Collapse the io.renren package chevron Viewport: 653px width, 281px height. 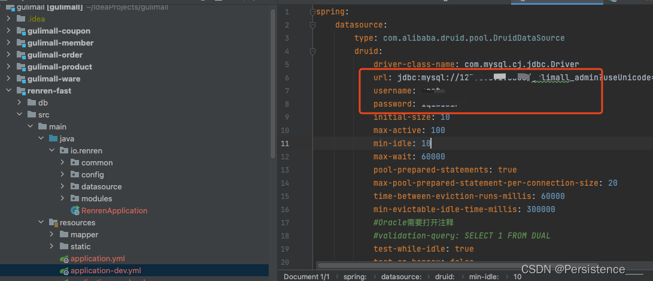coord(51,150)
